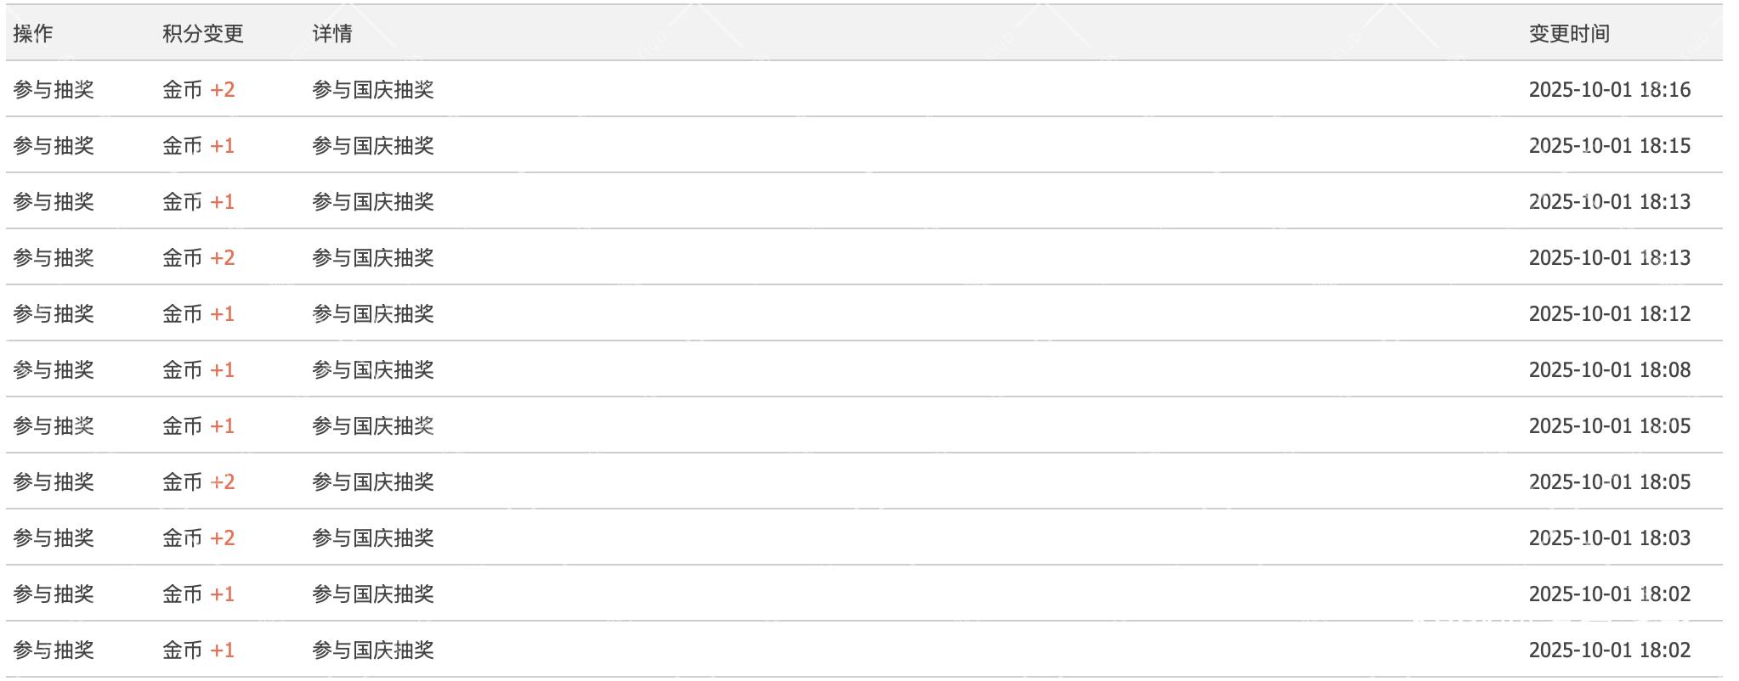Click the 2025-10-01 18:12 timestamp
Viewport: 1739px width, 681px height.
click(x=1609, y=313)
